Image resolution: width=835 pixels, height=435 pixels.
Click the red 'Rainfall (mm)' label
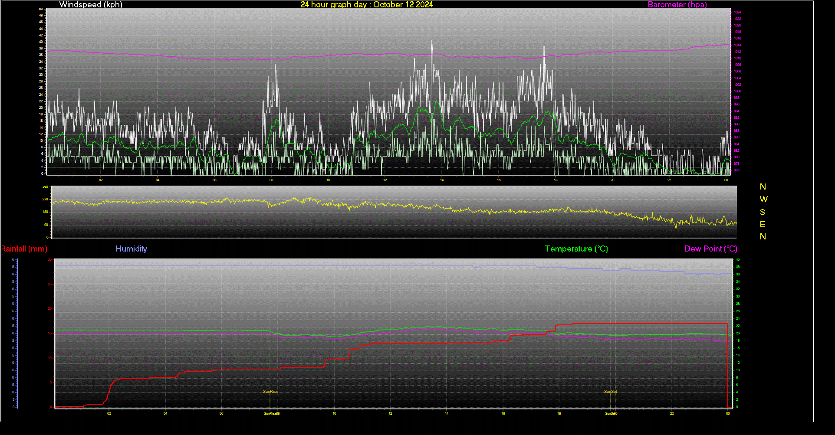[x=24, y=249]
